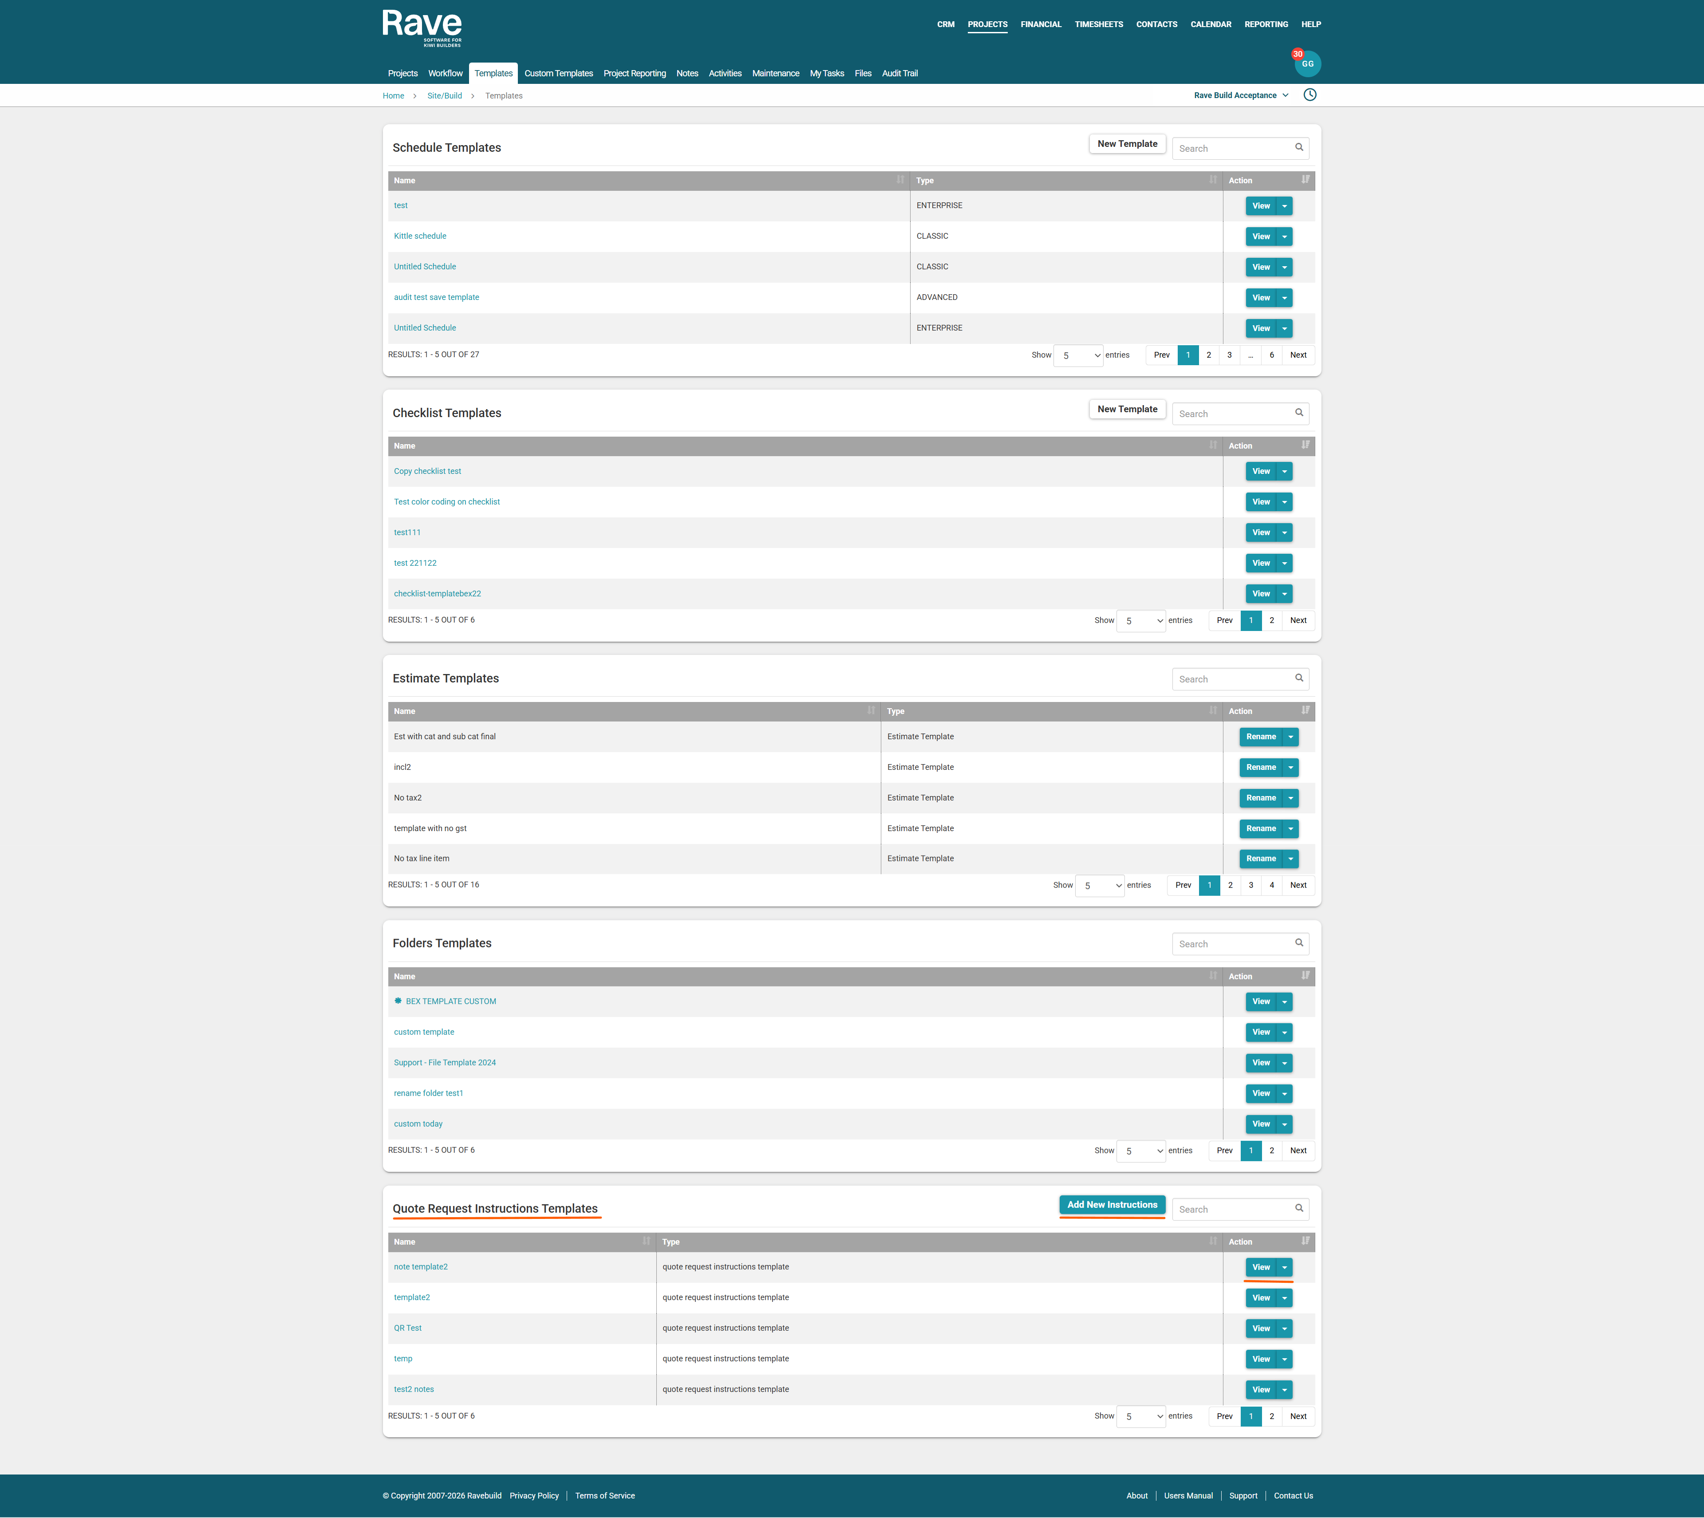Open Show entries dropdown in Schedule Templates

1077,355
